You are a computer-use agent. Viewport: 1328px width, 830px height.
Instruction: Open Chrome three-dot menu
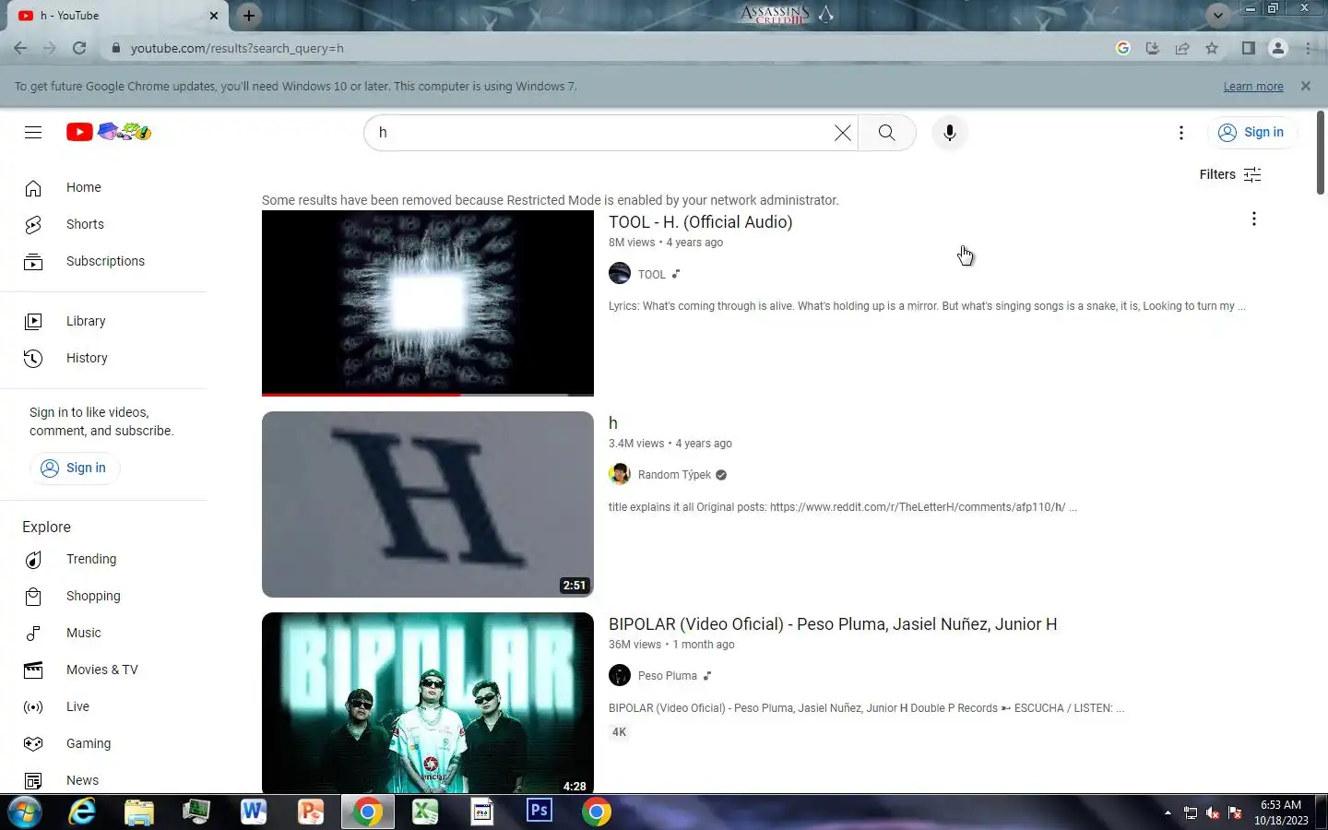(x=1308, y=48)
